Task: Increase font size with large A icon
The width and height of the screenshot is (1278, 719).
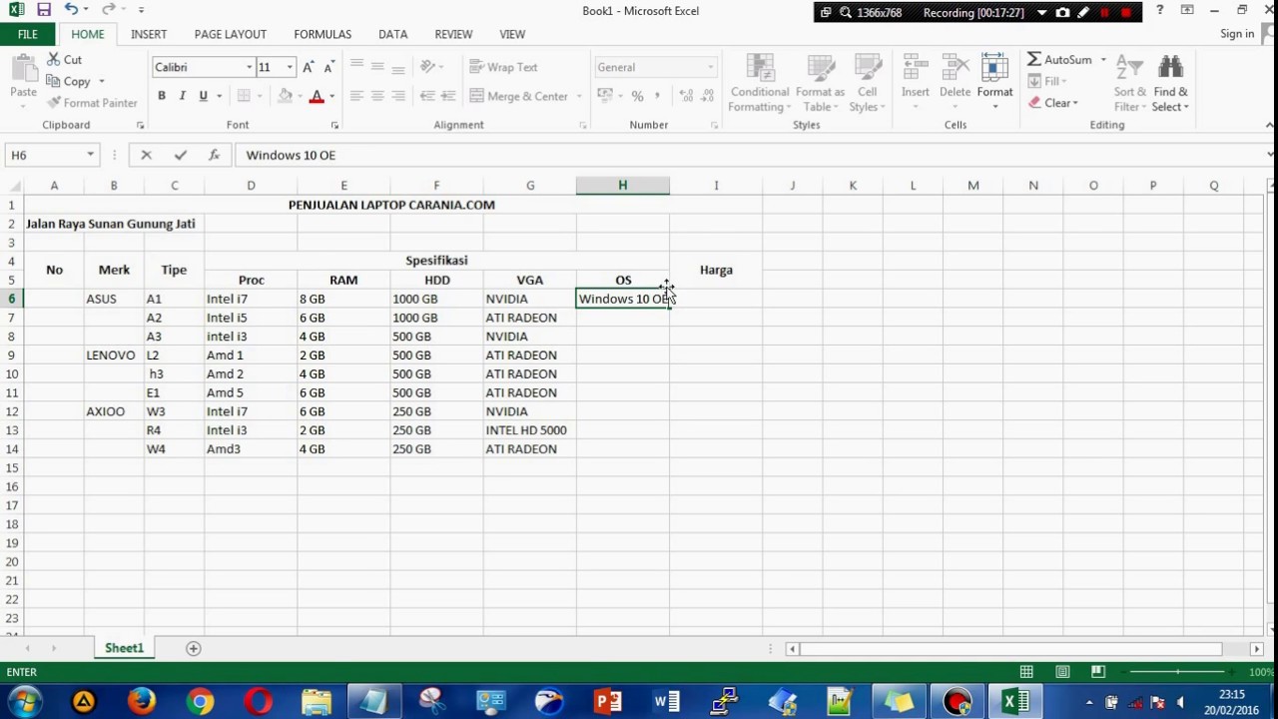Action: 308,67
